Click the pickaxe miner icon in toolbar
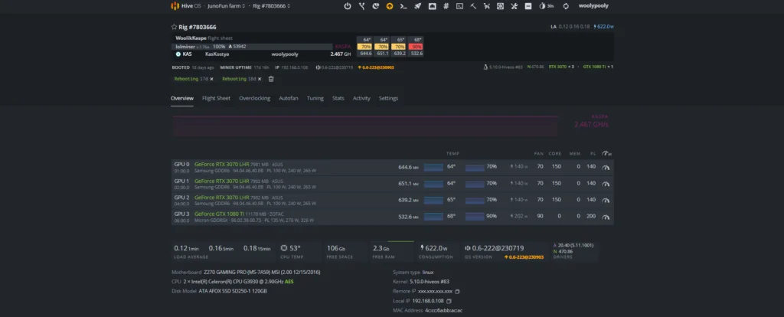Viewport: 784px width, 317px height. (473, 6)
